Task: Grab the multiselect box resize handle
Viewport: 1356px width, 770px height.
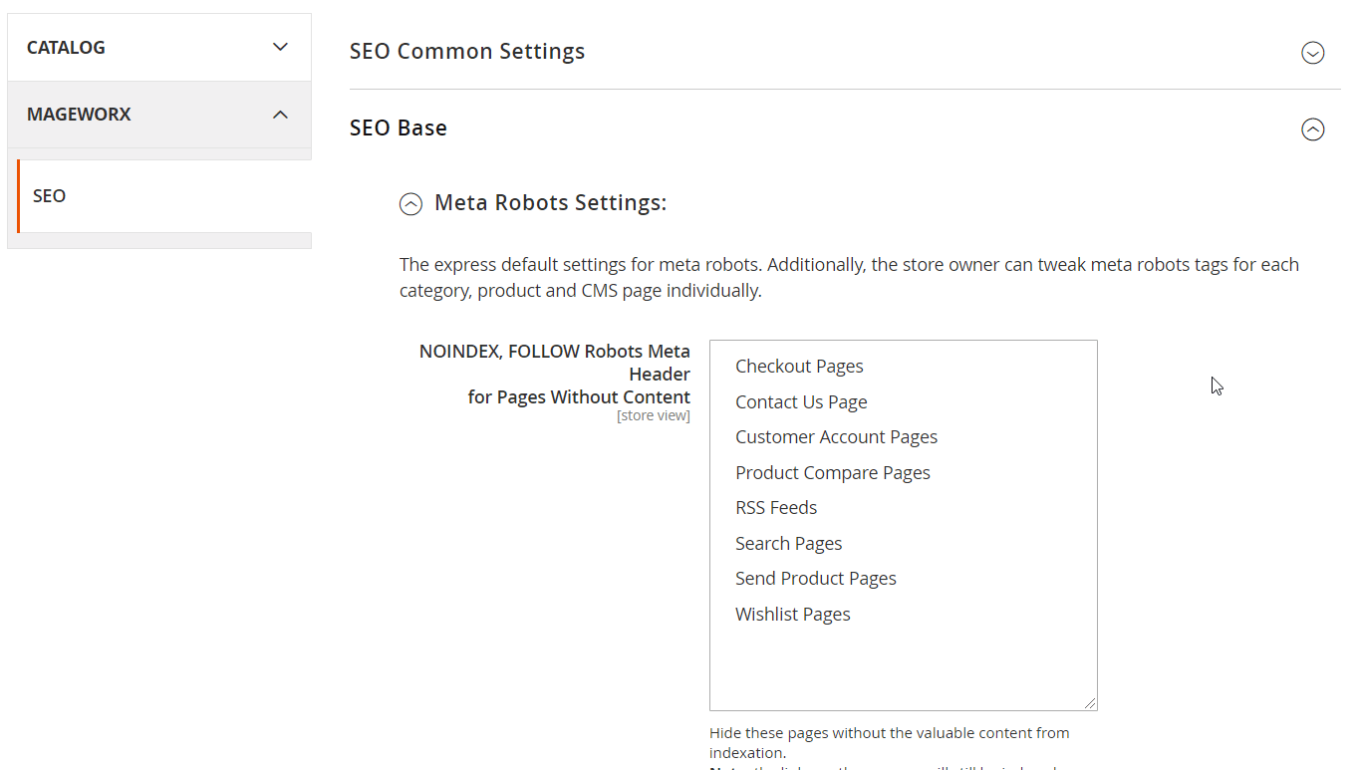Action: click(x=1090, y=703)
